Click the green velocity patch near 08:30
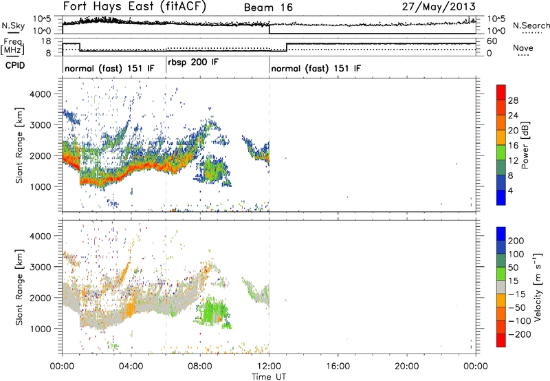Screen dimensions: 550x381 click(212, 312)
